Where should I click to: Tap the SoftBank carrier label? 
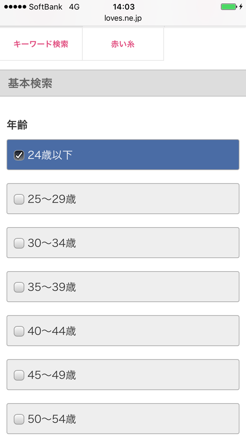[46, 7]
